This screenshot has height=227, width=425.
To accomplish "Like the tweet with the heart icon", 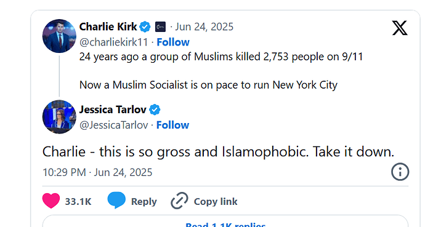I will coord(51,201).
